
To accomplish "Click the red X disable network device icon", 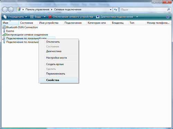I will (x=50, y=17).
